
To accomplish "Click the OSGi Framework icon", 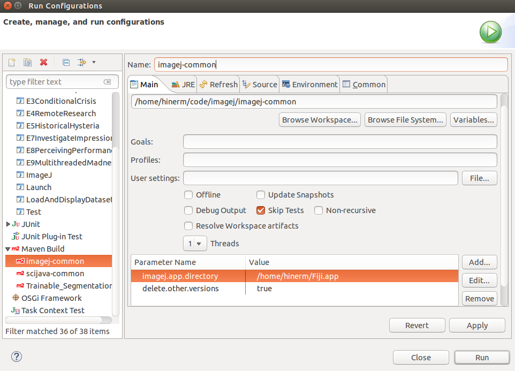I will (x=16, y=298).
